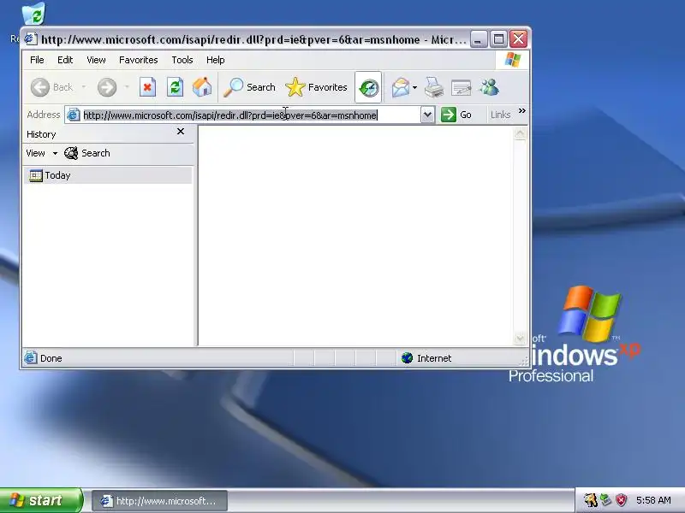Click the address bar URL field

pyautogui.click(x=251, y=115)
